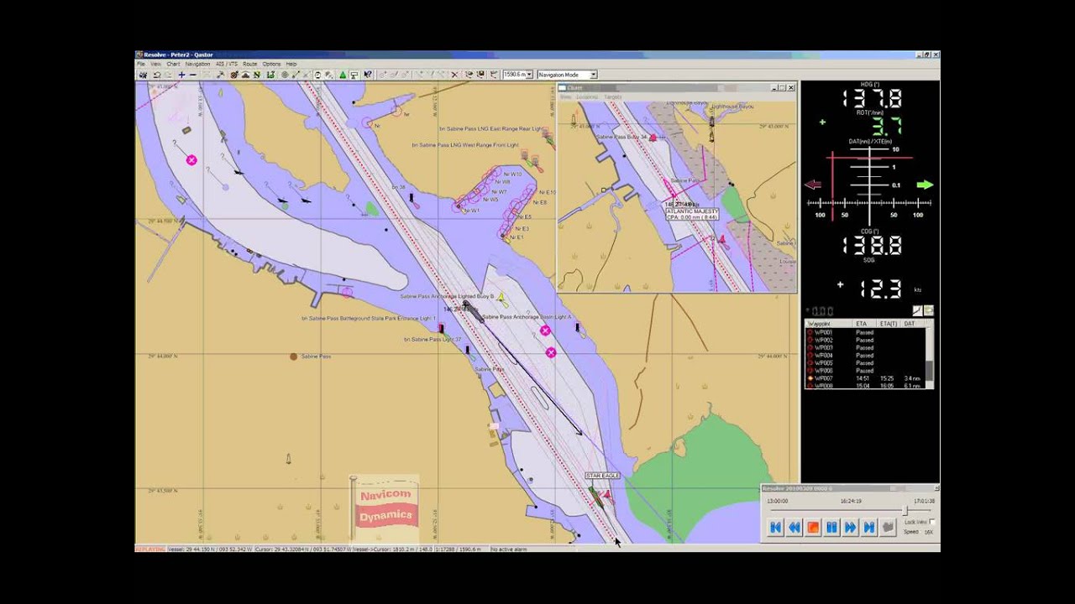Select waypoint row WP001
This screenshot has height=604, width=1075.
[865, 332]
